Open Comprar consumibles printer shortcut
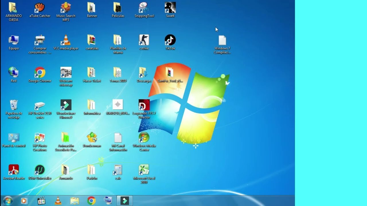This screenshot has width=367, height=206. [40, 44]
